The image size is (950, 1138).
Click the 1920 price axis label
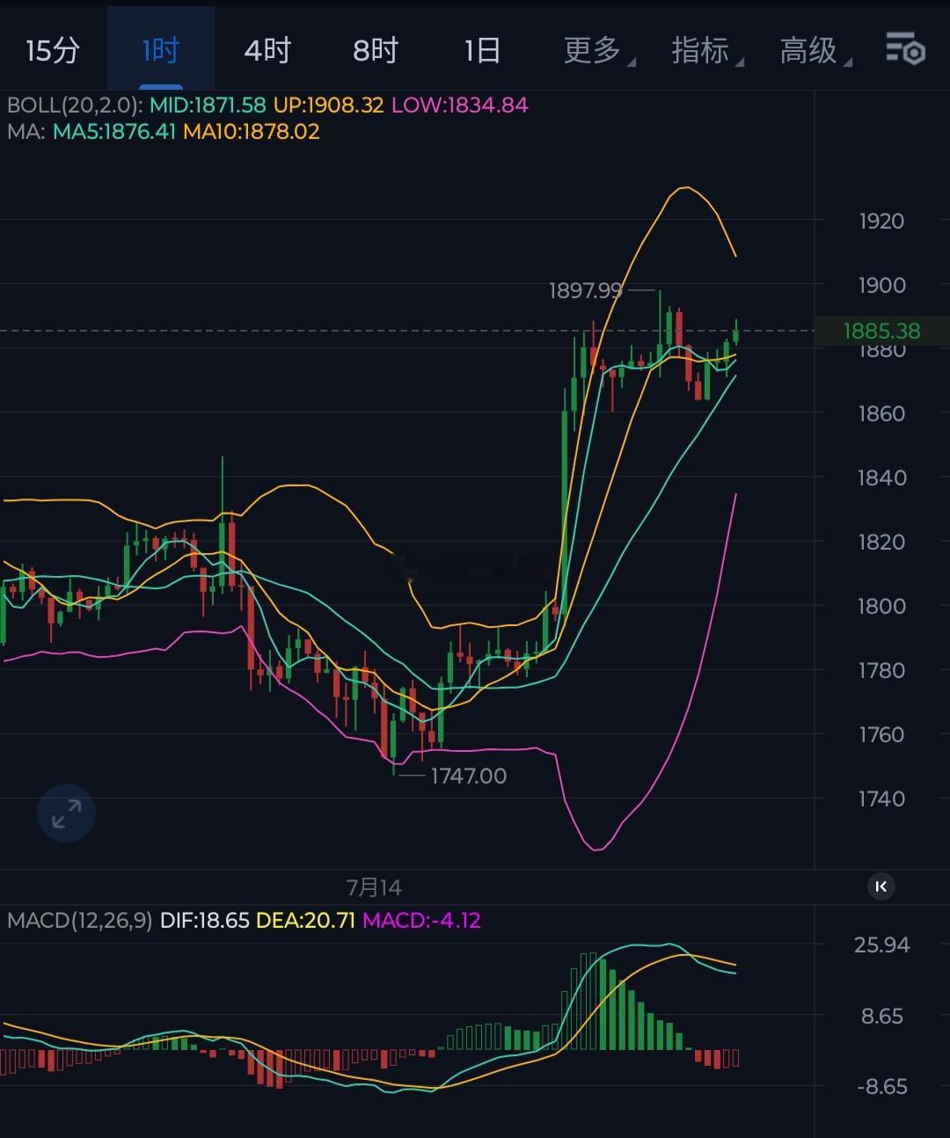click(881, 221)
